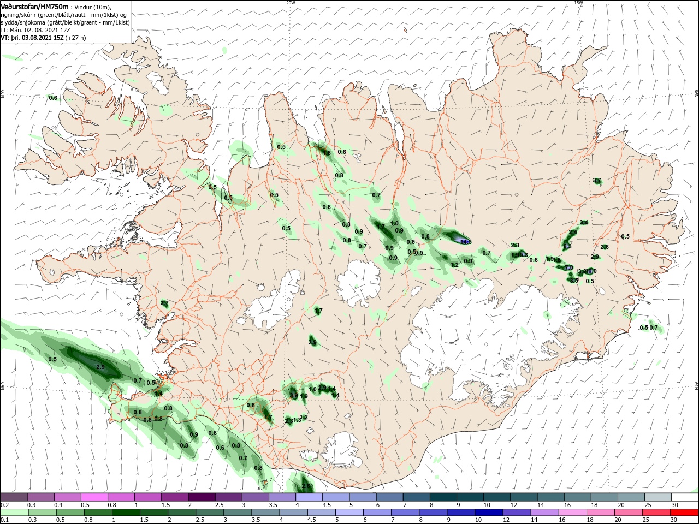Pick the dusky purple swatch above 0.2
This screenshot has width=699, height=524.
[x=14, y=497]
